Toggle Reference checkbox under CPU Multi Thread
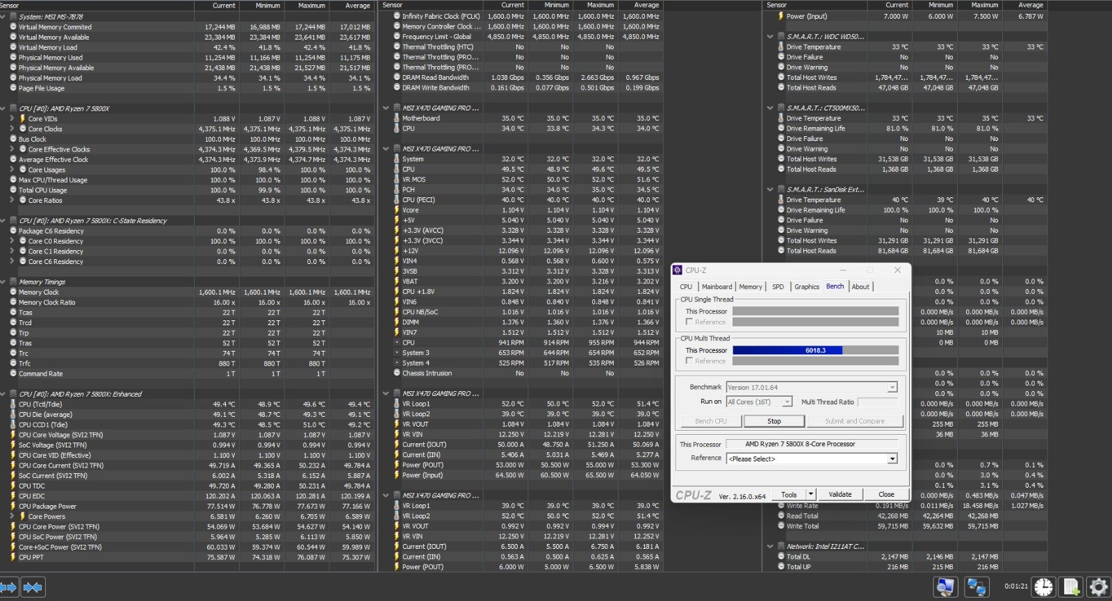 coord(689,361)
